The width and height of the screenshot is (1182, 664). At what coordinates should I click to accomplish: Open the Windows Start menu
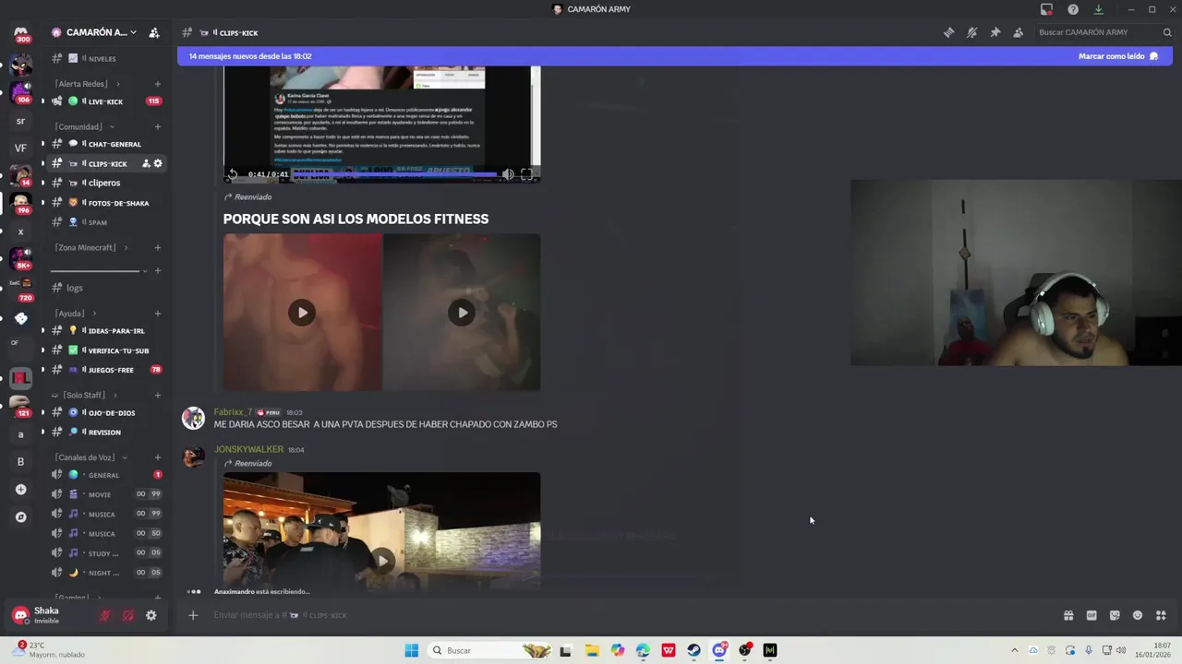(412, 650)
